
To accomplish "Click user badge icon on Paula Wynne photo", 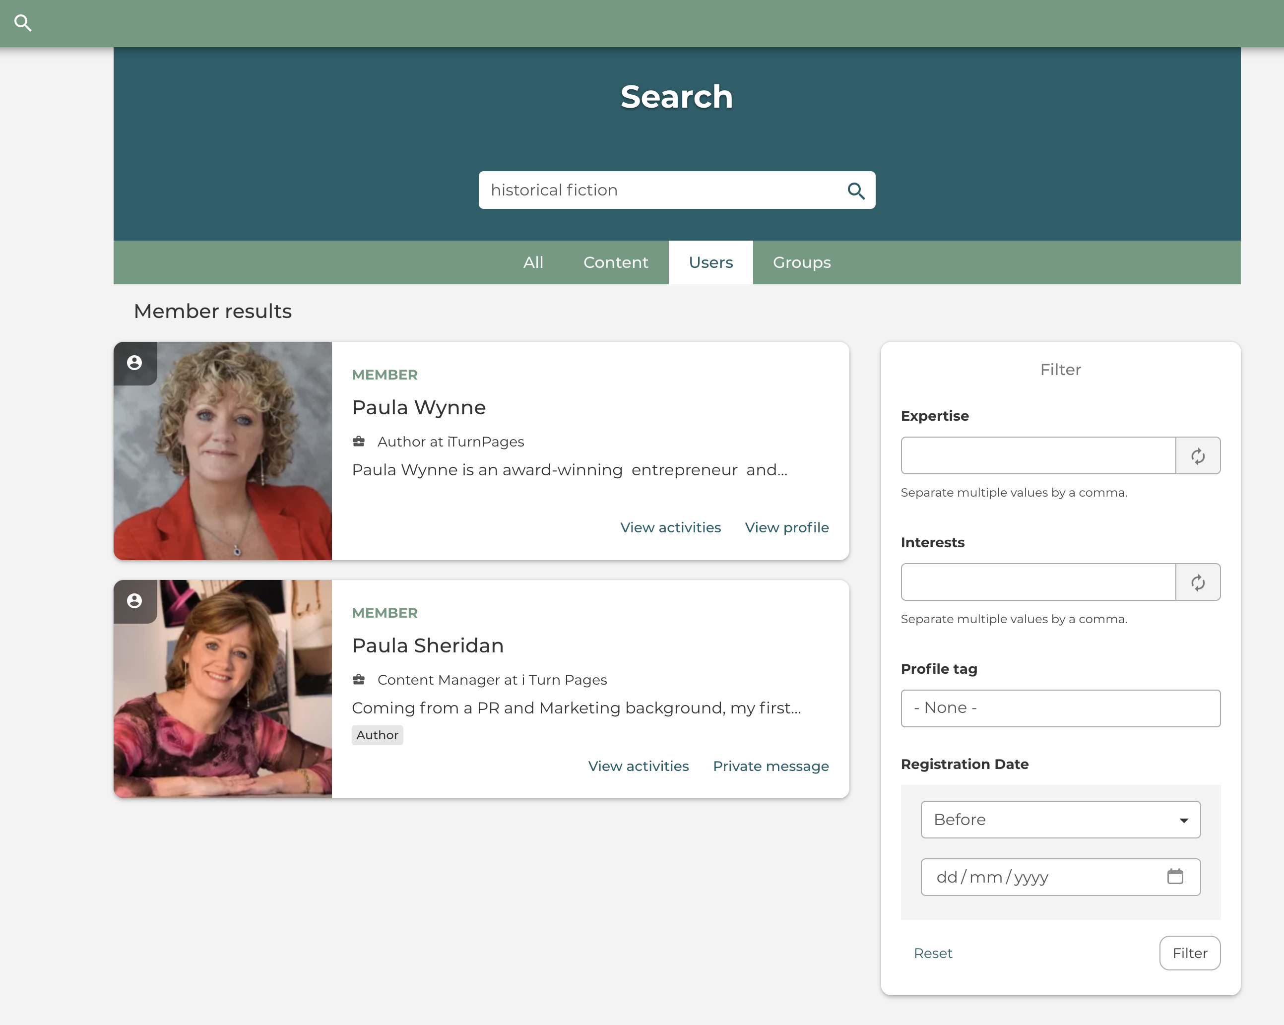I will coord(134,363).
